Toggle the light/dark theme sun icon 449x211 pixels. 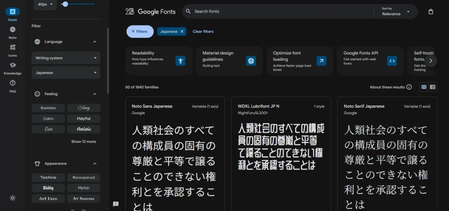tap(13, 198)
